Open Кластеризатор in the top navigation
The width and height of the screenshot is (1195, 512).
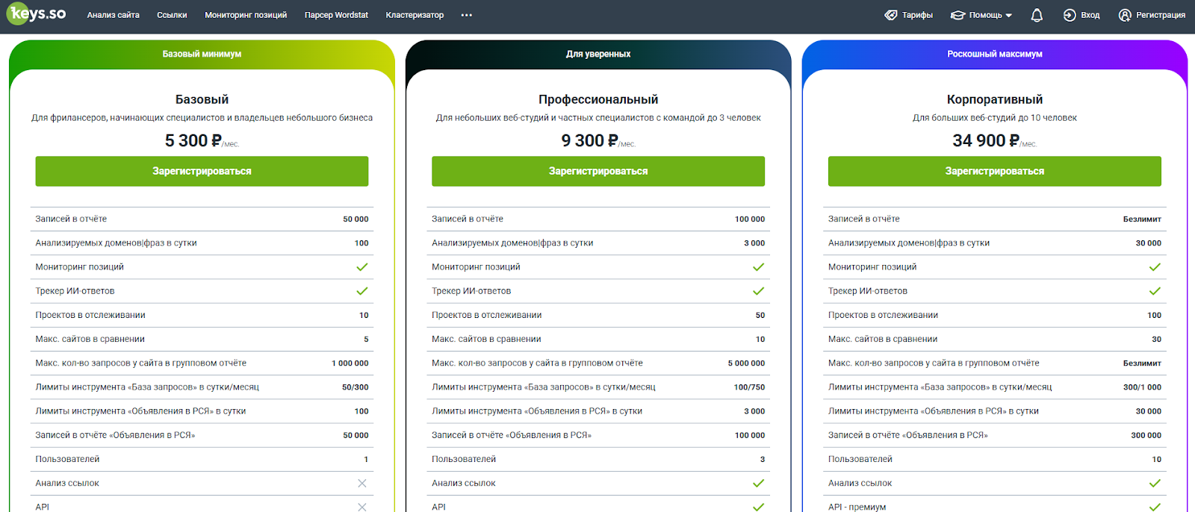click(x=415, y=15)
